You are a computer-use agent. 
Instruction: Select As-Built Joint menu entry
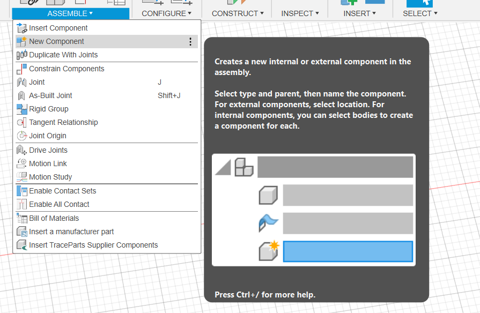click(50, 95)
